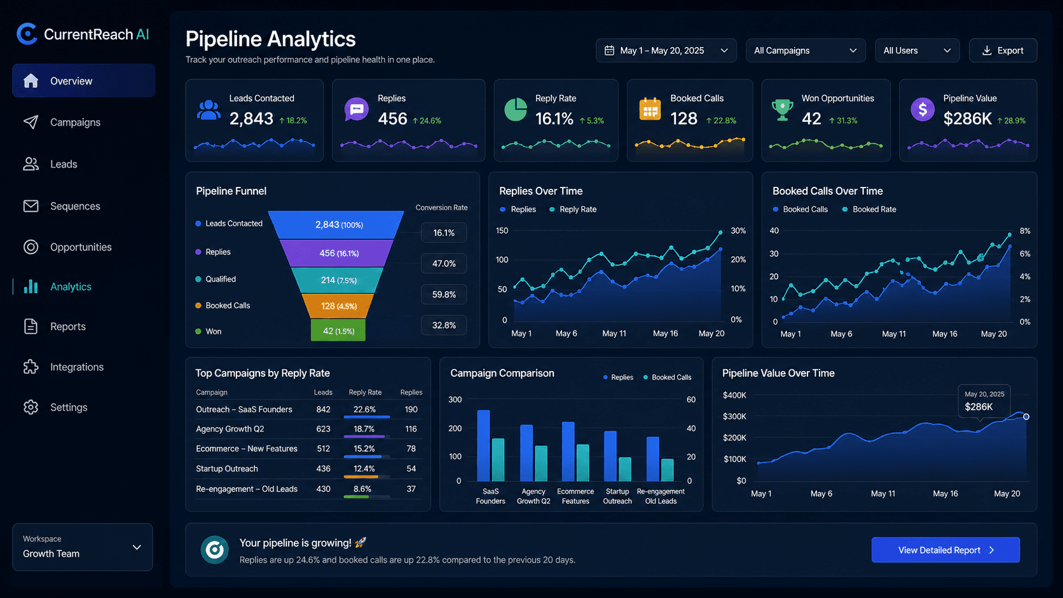Screen dimensions: 1063x598
Task: Click the Booked Calls calendar icon
Action: [650, 109]
